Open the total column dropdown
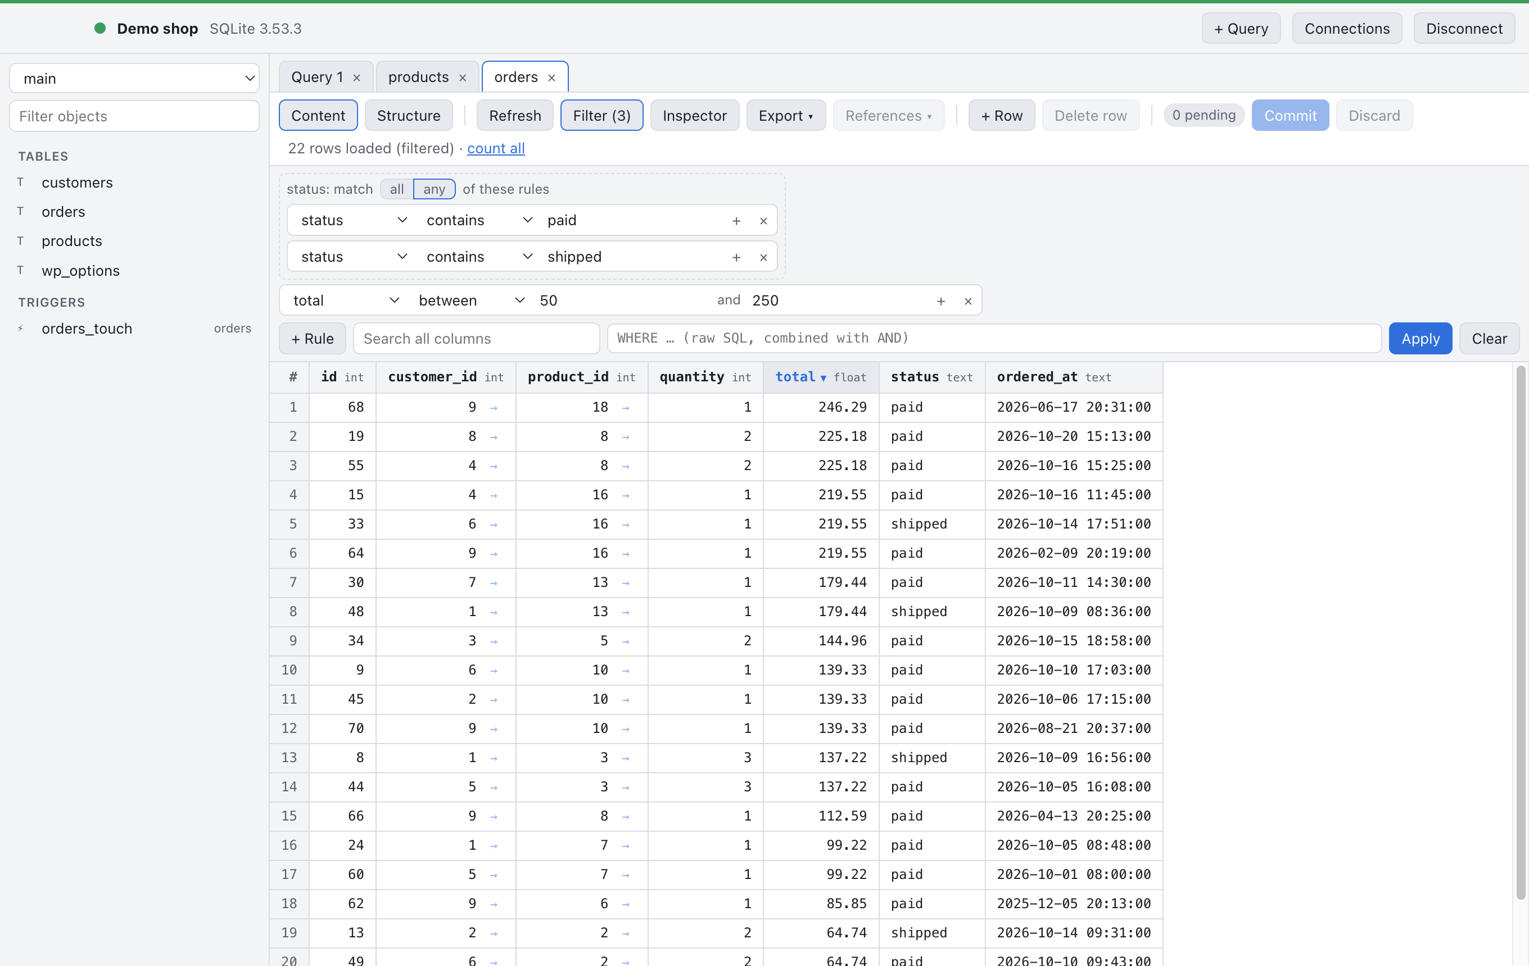 [x=346, y=300]
